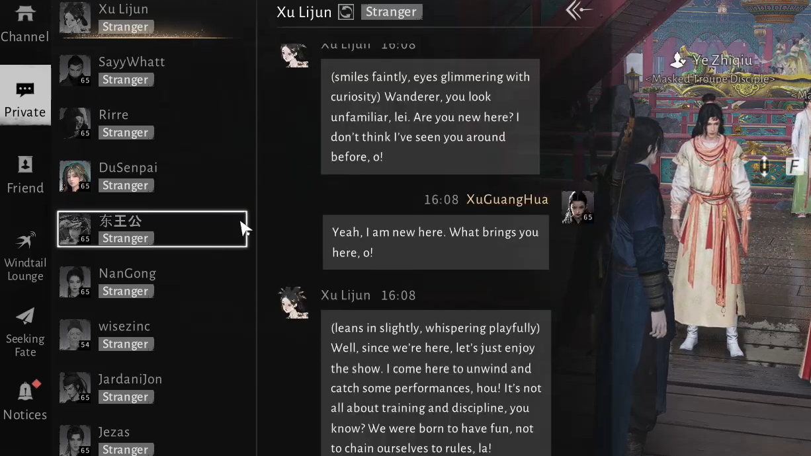Viewport: 811px width, 456px height.
Task: Click the F interact prompt key
Action: [794, 166]
